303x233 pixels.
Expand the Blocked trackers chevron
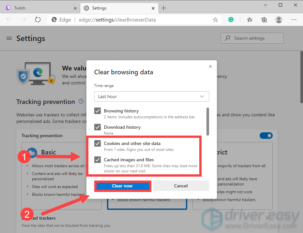coord(267,218)
